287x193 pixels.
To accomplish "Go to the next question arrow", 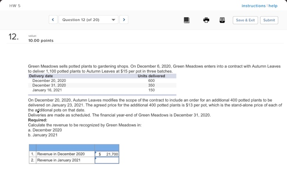I will click(124, 20).
